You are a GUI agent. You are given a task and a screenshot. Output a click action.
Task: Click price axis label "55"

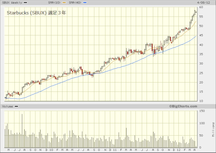(201, 17)
